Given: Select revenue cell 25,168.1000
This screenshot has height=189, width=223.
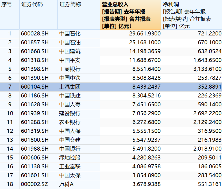Looking at the screenshot, I should tap(145, 42).
